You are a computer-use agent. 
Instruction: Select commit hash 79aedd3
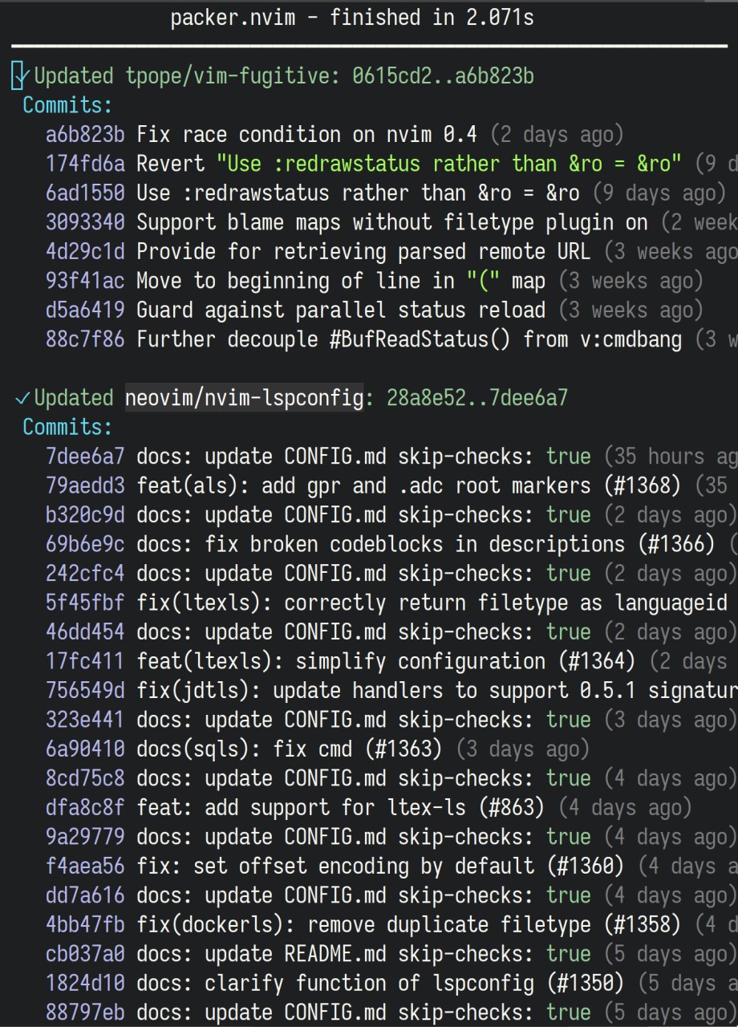85,485
